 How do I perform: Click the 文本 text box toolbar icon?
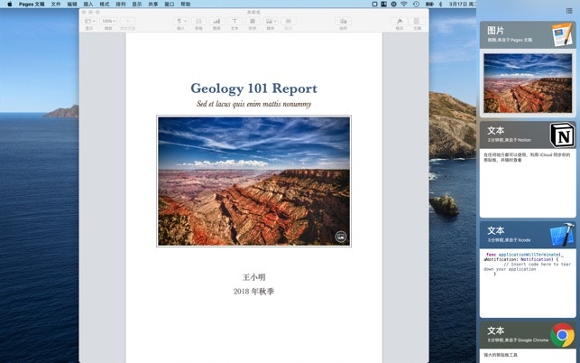pyautogui.click(x=235, y=22)
